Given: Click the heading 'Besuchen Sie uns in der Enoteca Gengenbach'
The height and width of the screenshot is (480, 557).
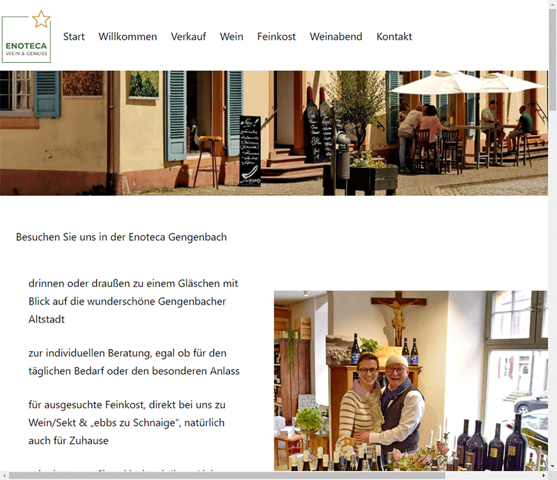Looking at the screenshot, I should (x=121, y=237).
